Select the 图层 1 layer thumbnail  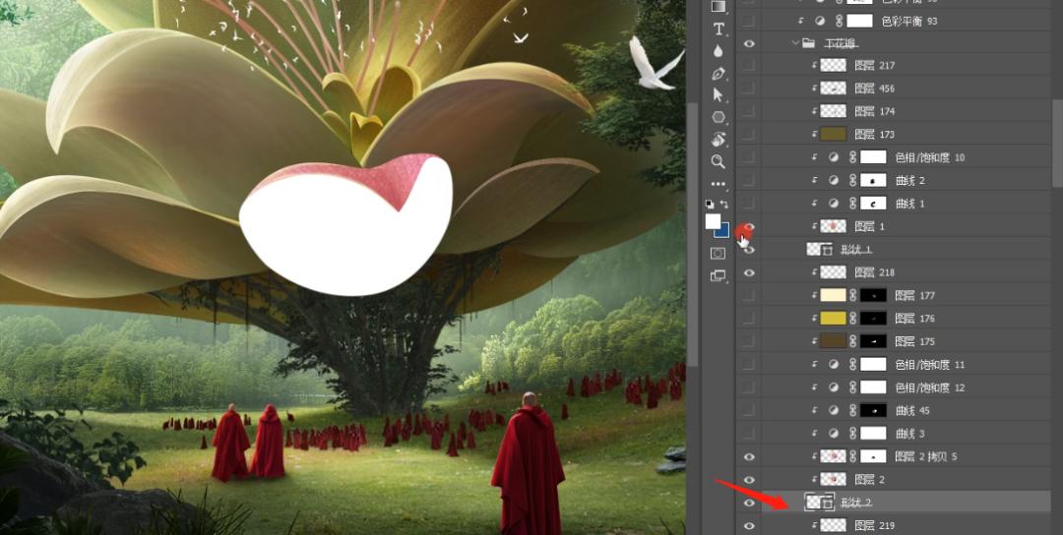pyautogui.click(x=834, y=226)
